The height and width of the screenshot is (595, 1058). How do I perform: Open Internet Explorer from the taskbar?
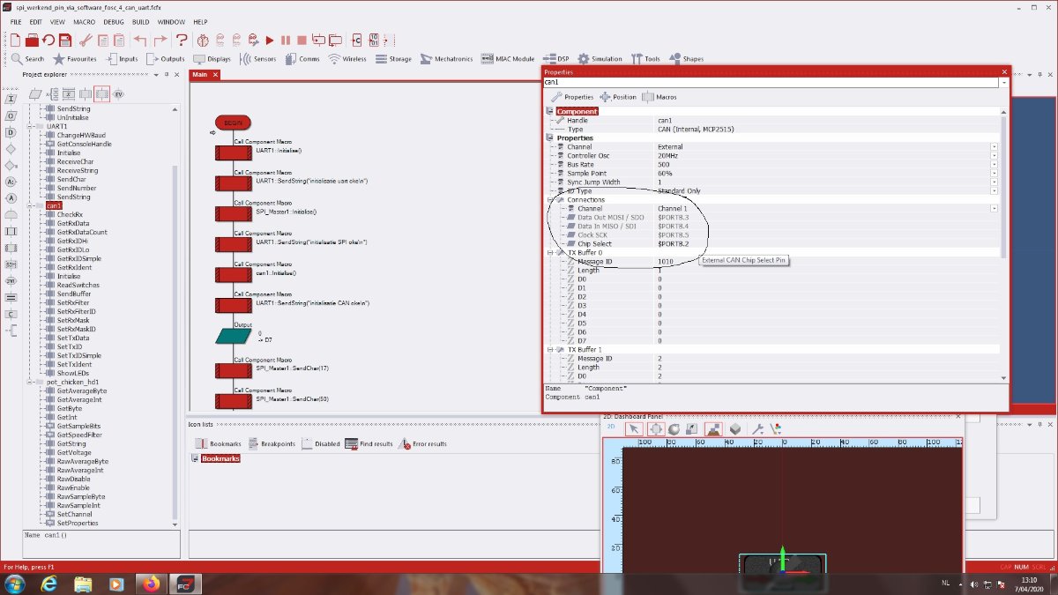pyautogui.click(x=49, y=584)
